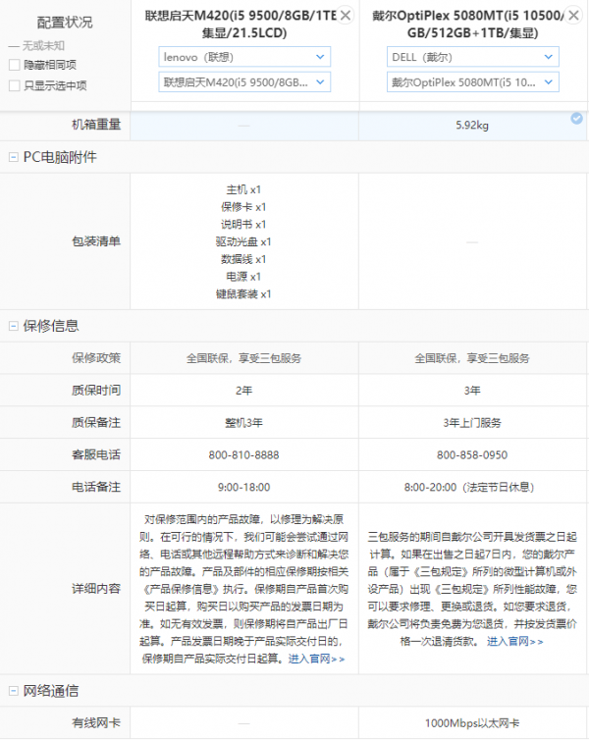This screenshot has width=589, height=740.
Task: Click the 配置状况 heading
Action: point(65,23)
